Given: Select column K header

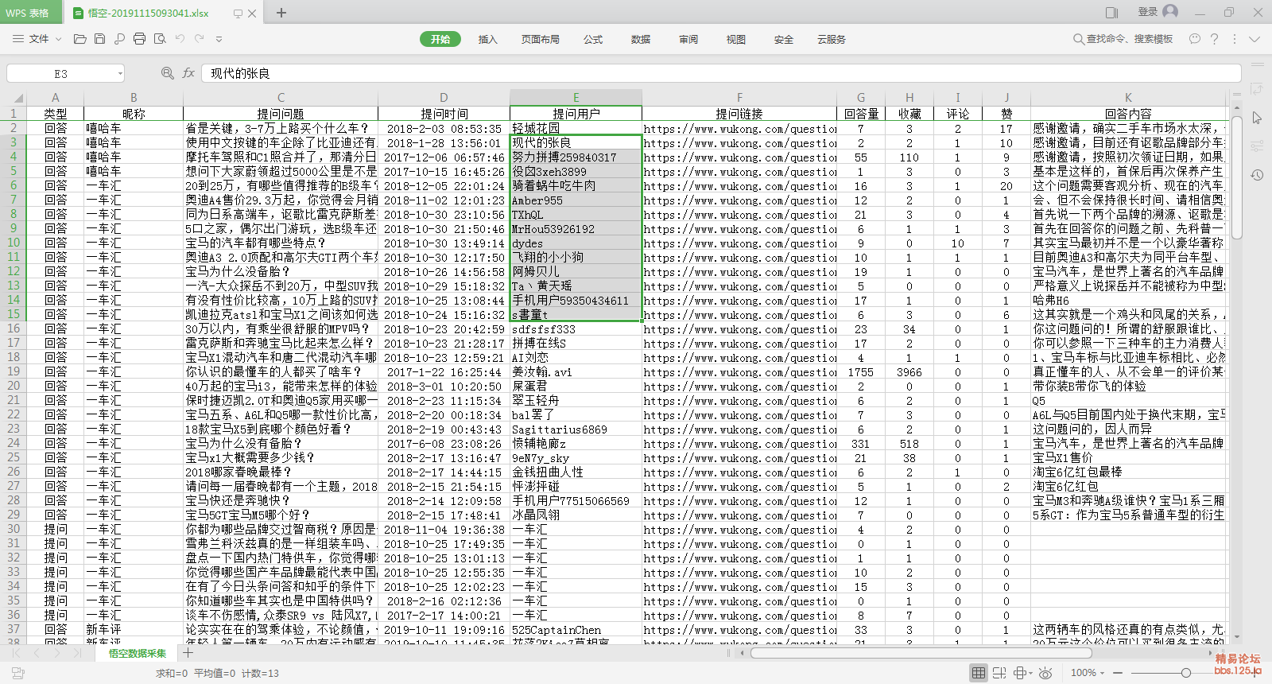Looking at the screenshot, I should 1128,97.
